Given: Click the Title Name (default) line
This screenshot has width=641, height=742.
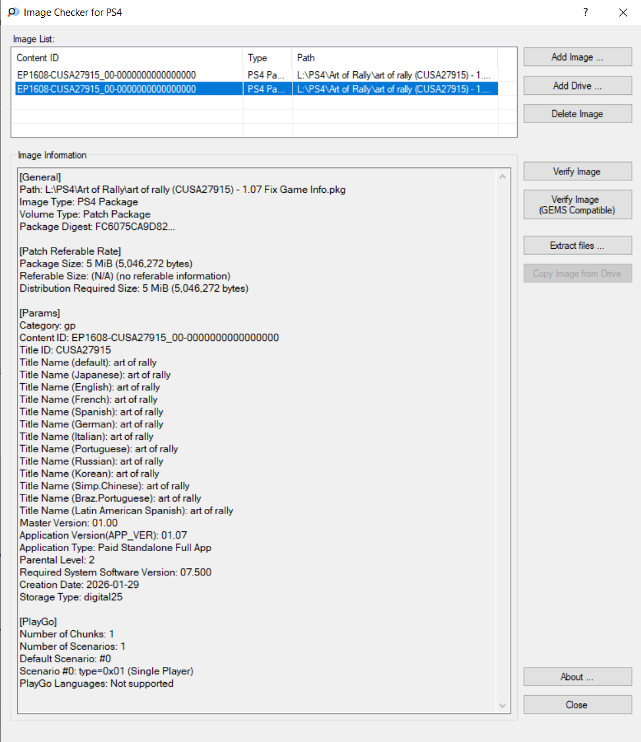Looking at the screenshot, I should click(x=88, y=362).
